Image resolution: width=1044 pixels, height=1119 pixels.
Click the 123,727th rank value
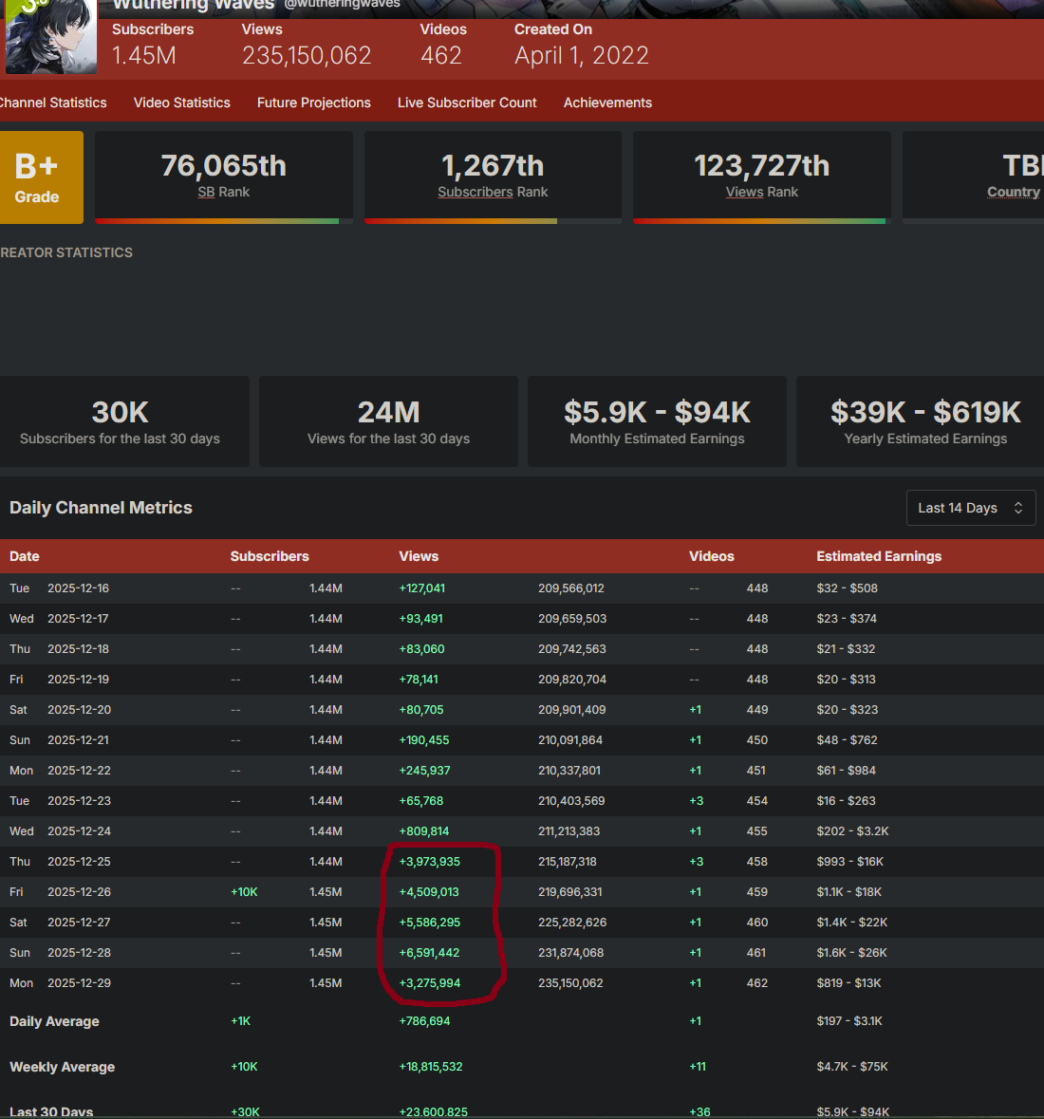pyautogui.click(x=761, y=165)
